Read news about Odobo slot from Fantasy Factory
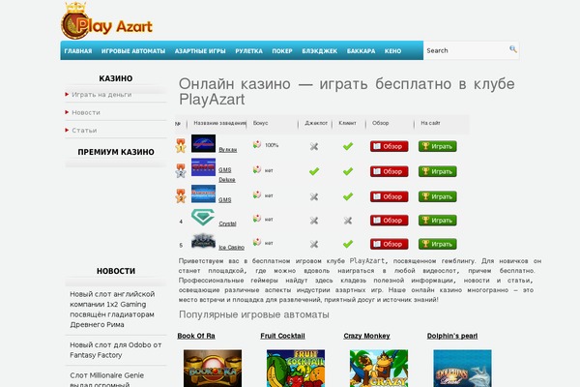580x387 pixels. [x=116, y=350]
